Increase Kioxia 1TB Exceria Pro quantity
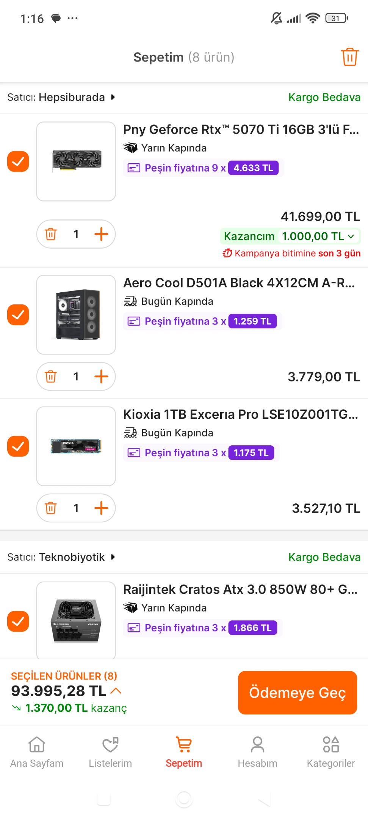The image size is (368, 820). tap(101, 508)
